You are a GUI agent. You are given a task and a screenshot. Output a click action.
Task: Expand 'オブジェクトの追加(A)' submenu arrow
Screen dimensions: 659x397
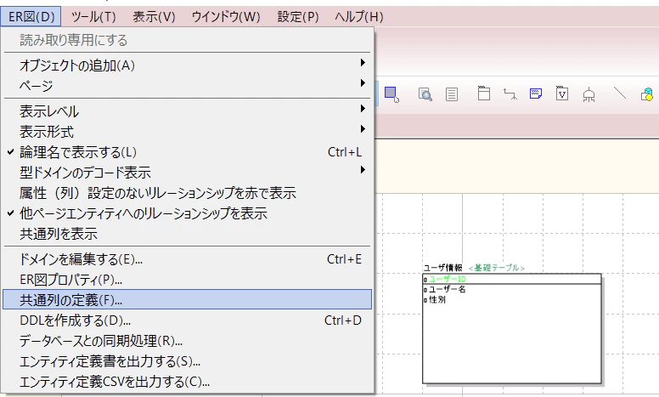(363, 63)
